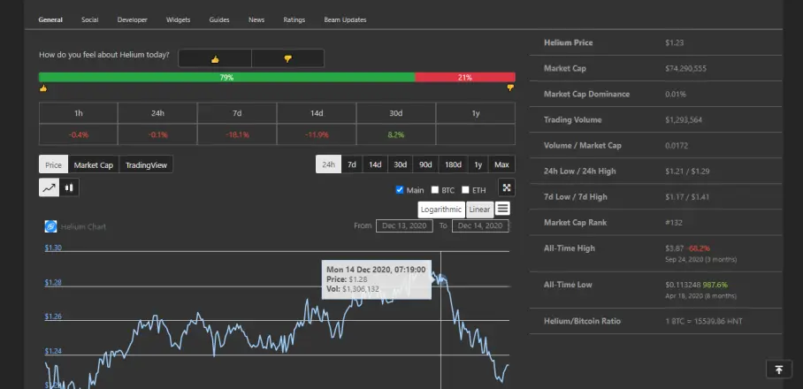The height and width of the screenshot is (389, 803).
Task: Click the 24h change value -0.1%
Action: (x=157, y=134)
